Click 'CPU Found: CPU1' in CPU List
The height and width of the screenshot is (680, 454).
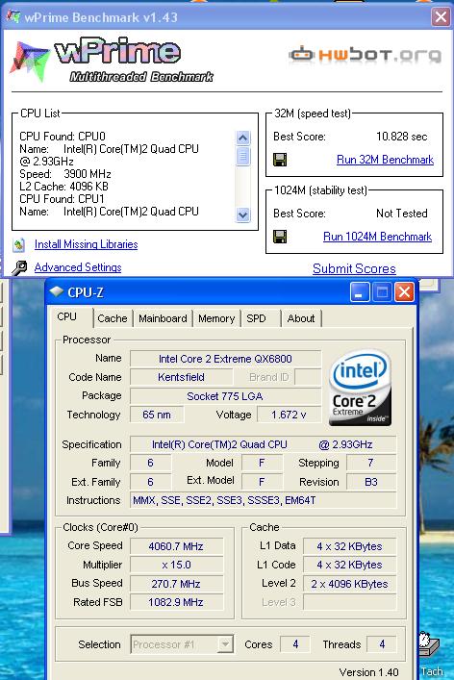(62, 199)
